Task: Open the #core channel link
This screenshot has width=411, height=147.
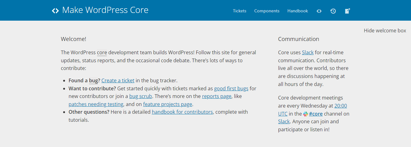Action: (316, 114)
